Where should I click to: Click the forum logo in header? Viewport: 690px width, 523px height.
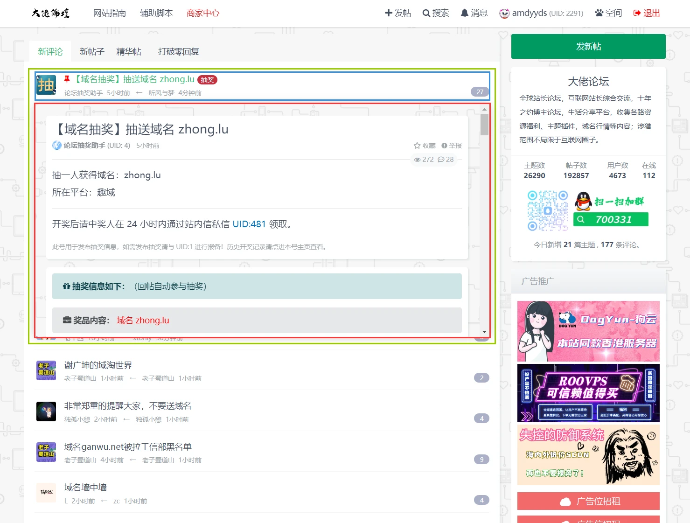[x=50, y=13]
